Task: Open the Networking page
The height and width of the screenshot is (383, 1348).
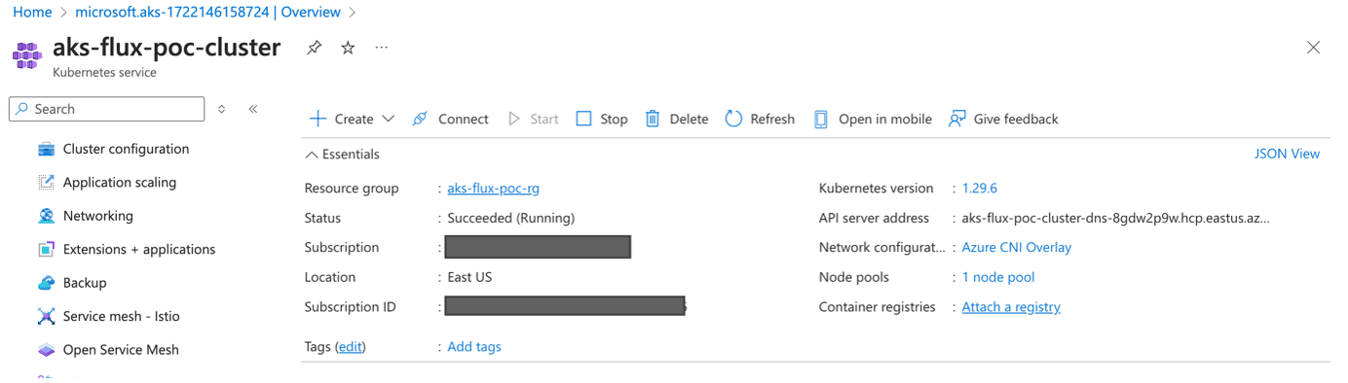Action: [x=98, y=216]
